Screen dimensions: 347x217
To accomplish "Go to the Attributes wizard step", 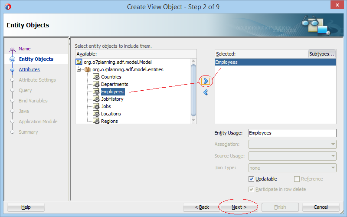I will [29, 69].
